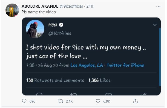This screenshot has width=167, height=108.
Task: View the 1,306 Likes list
Action: [x=99, y=80]
